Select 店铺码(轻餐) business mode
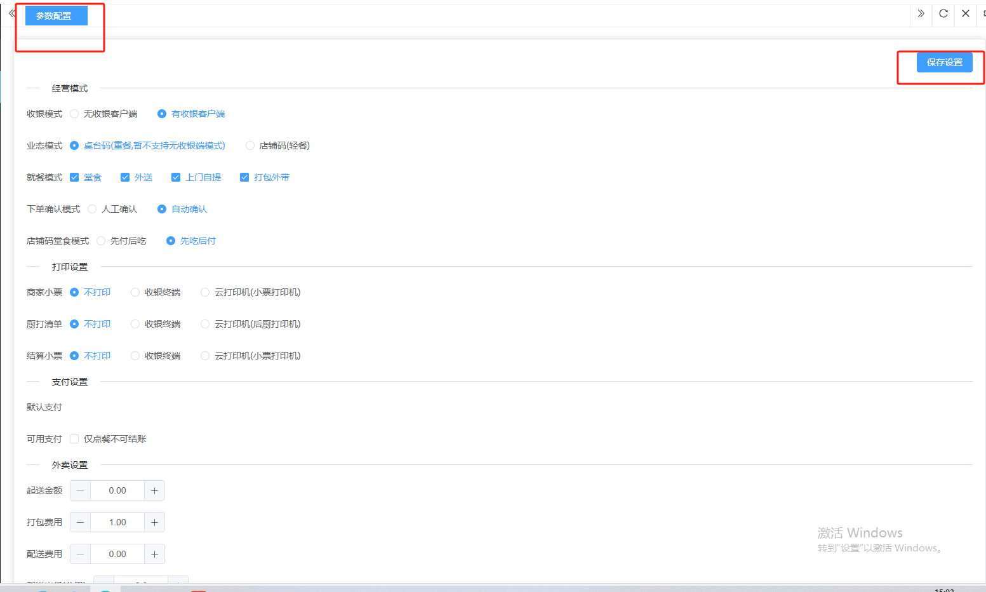986x592 pixels. 250,145
